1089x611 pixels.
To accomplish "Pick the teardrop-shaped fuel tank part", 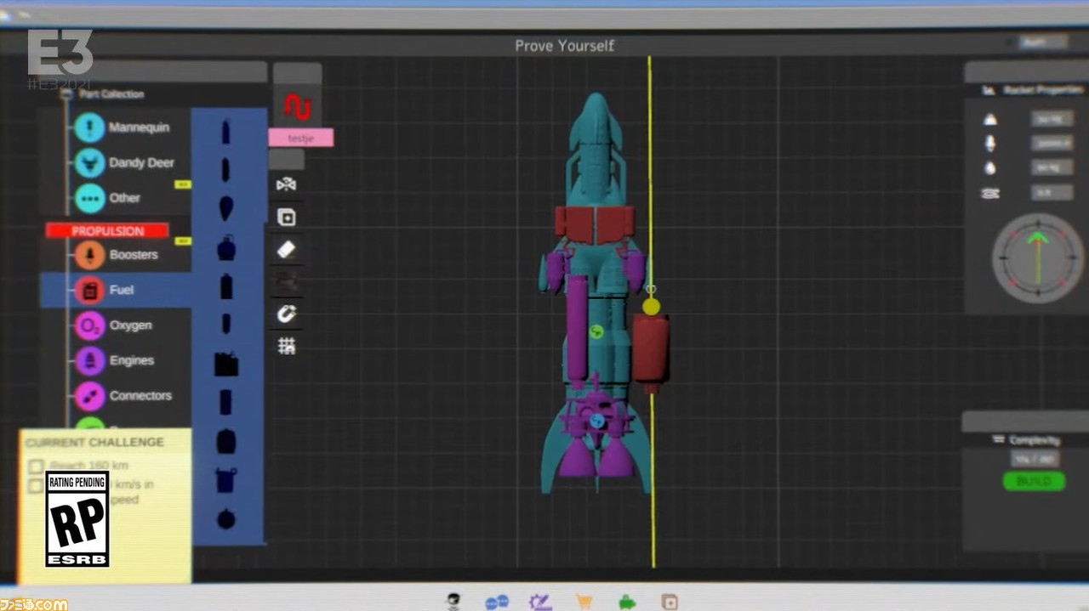I will point(225,208).
